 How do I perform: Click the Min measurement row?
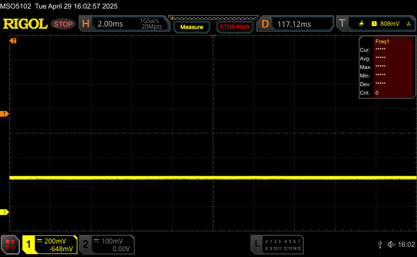(x=386, y=75)
